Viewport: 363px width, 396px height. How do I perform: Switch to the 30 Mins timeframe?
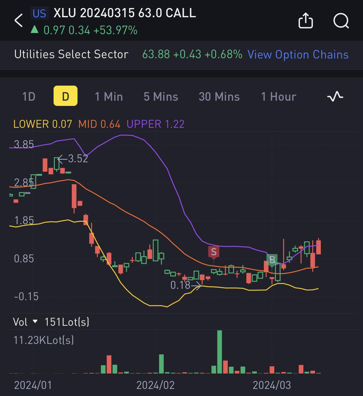click(x=219, y=97)
